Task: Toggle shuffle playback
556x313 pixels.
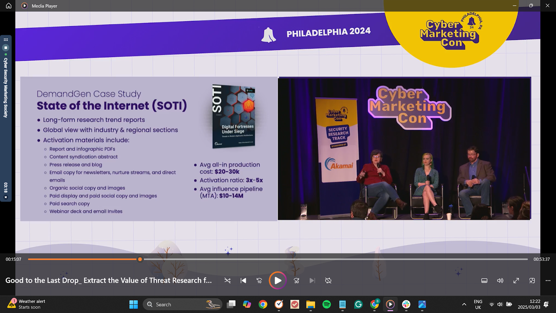Action: 227,280
